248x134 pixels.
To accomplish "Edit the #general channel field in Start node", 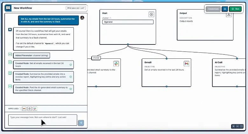I will click(x=128, y=22).
